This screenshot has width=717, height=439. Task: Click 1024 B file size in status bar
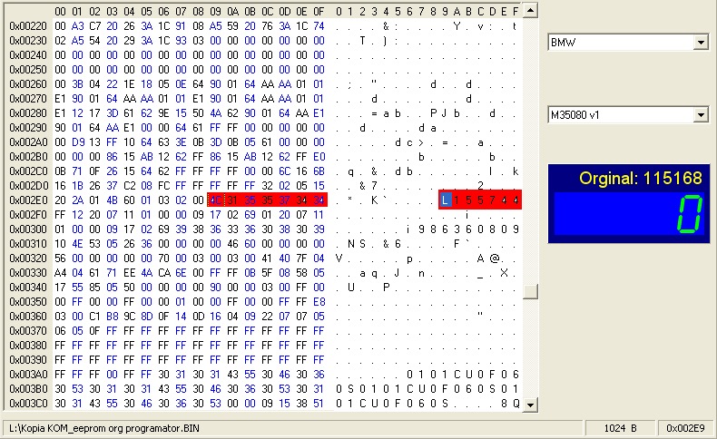pyautogui.click(x=620, y=428)
